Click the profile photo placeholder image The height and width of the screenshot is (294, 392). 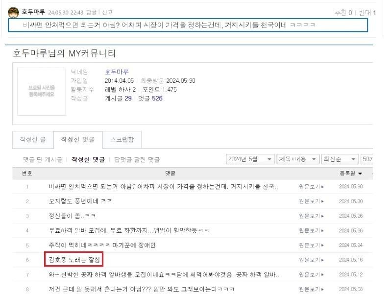point(42,91)
